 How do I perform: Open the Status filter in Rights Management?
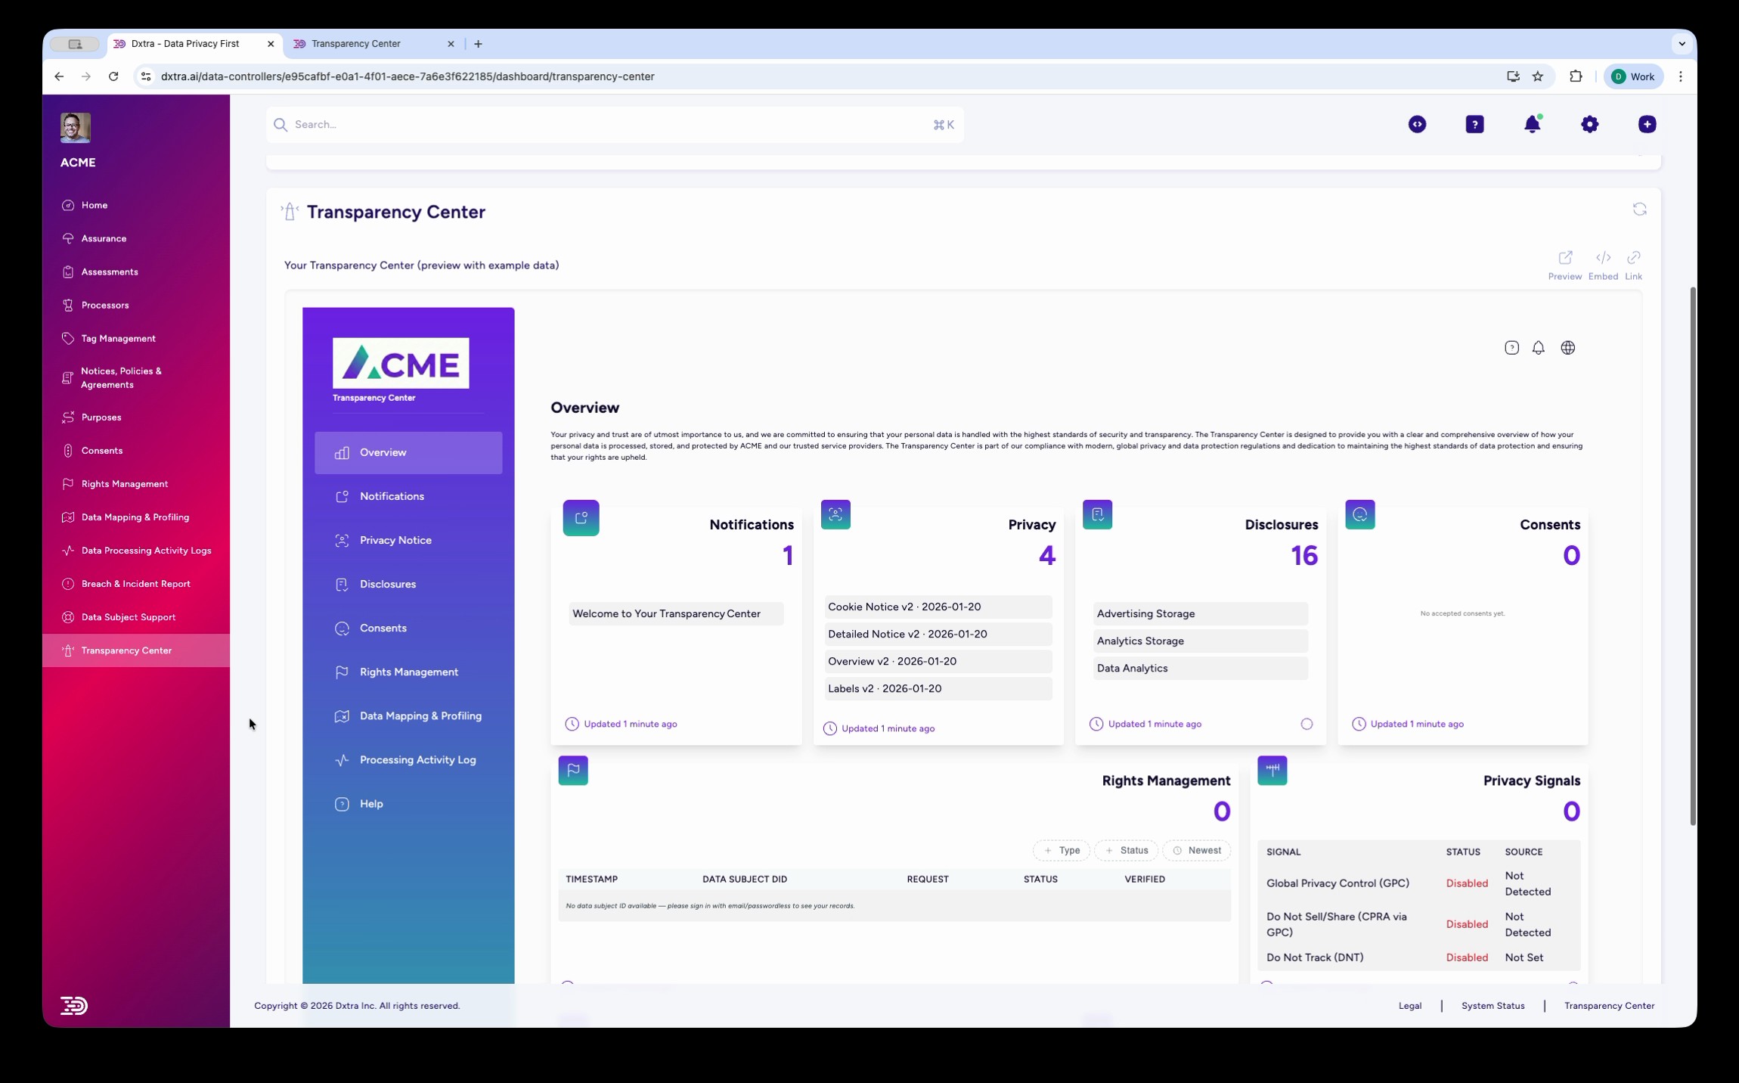pos(1126,850)
